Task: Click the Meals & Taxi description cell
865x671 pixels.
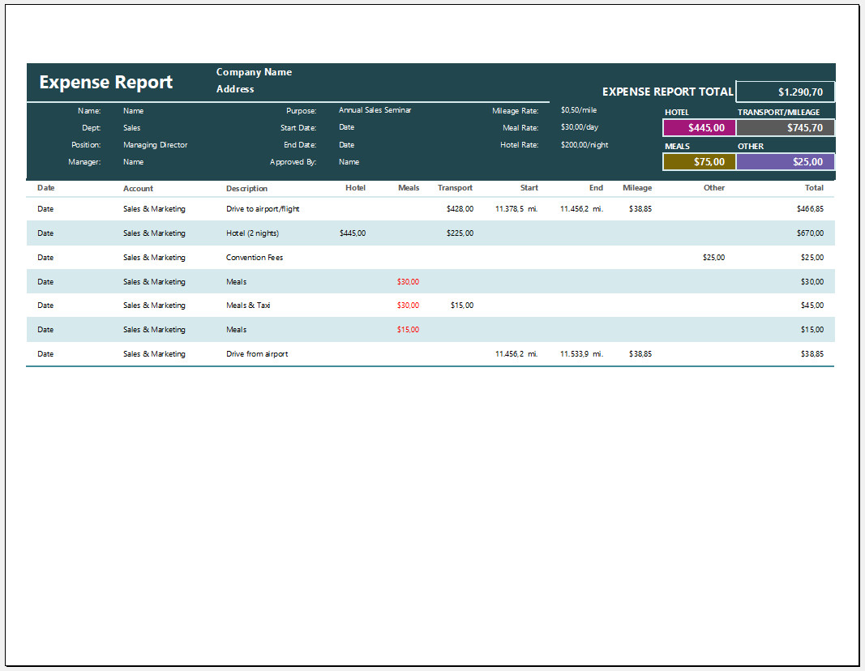Action: (249, 306)
